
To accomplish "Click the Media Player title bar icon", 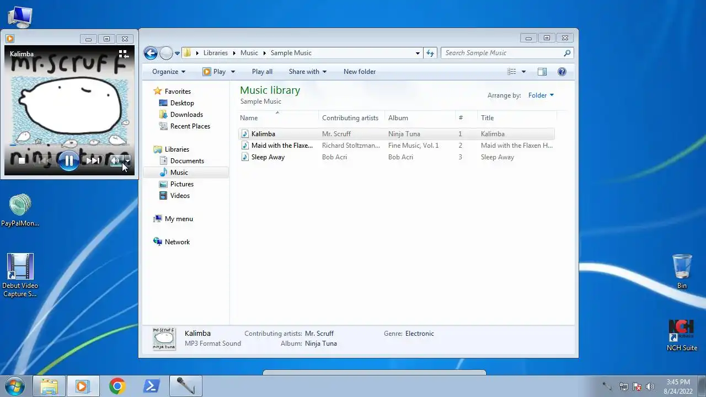I will point(9,39).
